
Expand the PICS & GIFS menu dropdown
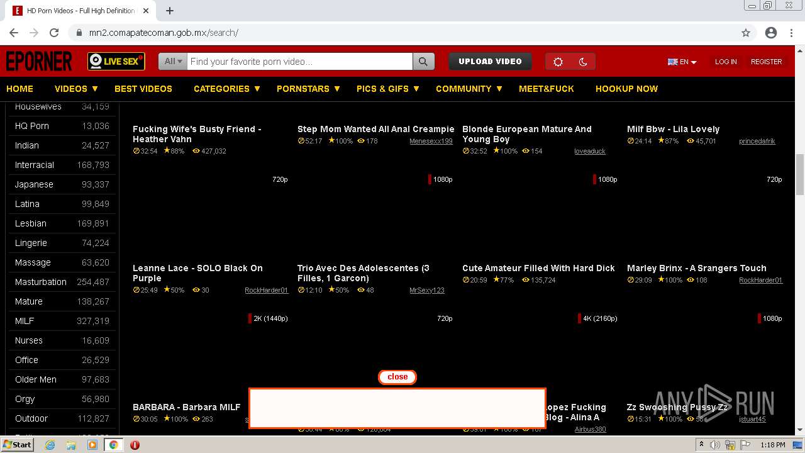387,89
